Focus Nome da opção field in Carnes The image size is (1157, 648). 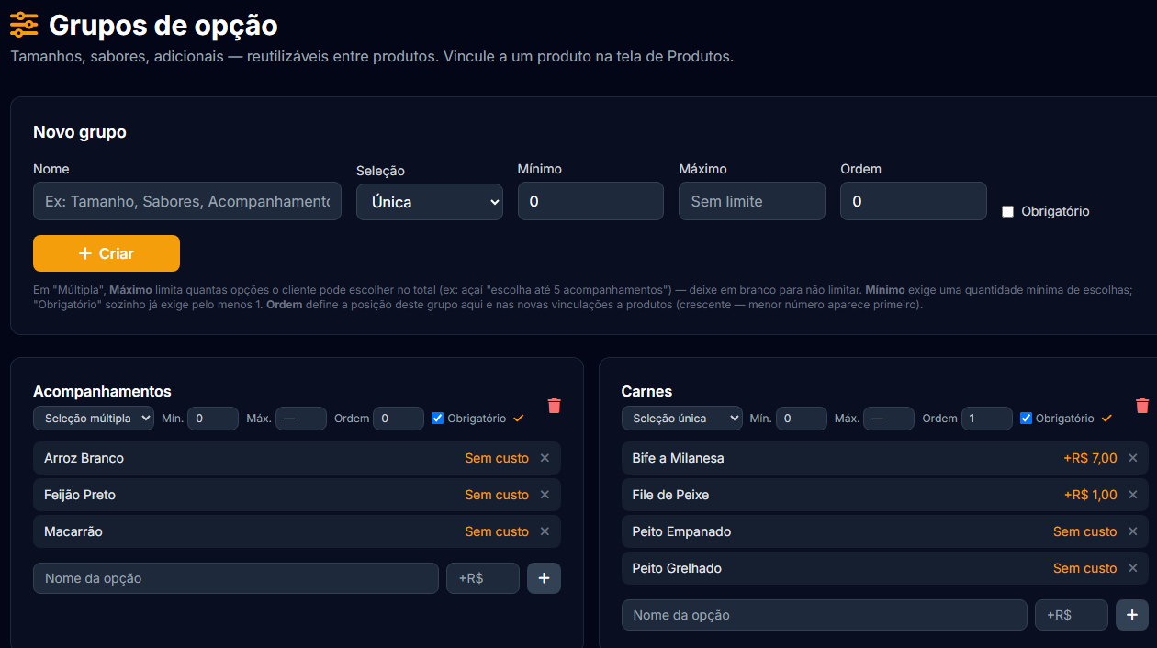pyautogui.click(x=825, y=615)
